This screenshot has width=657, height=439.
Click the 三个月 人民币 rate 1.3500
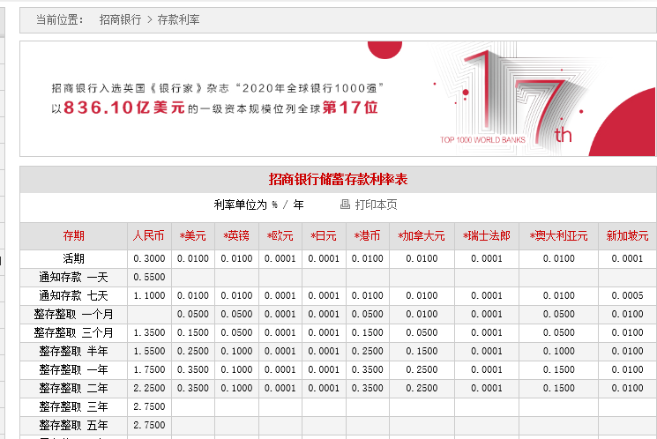(149, 332)
